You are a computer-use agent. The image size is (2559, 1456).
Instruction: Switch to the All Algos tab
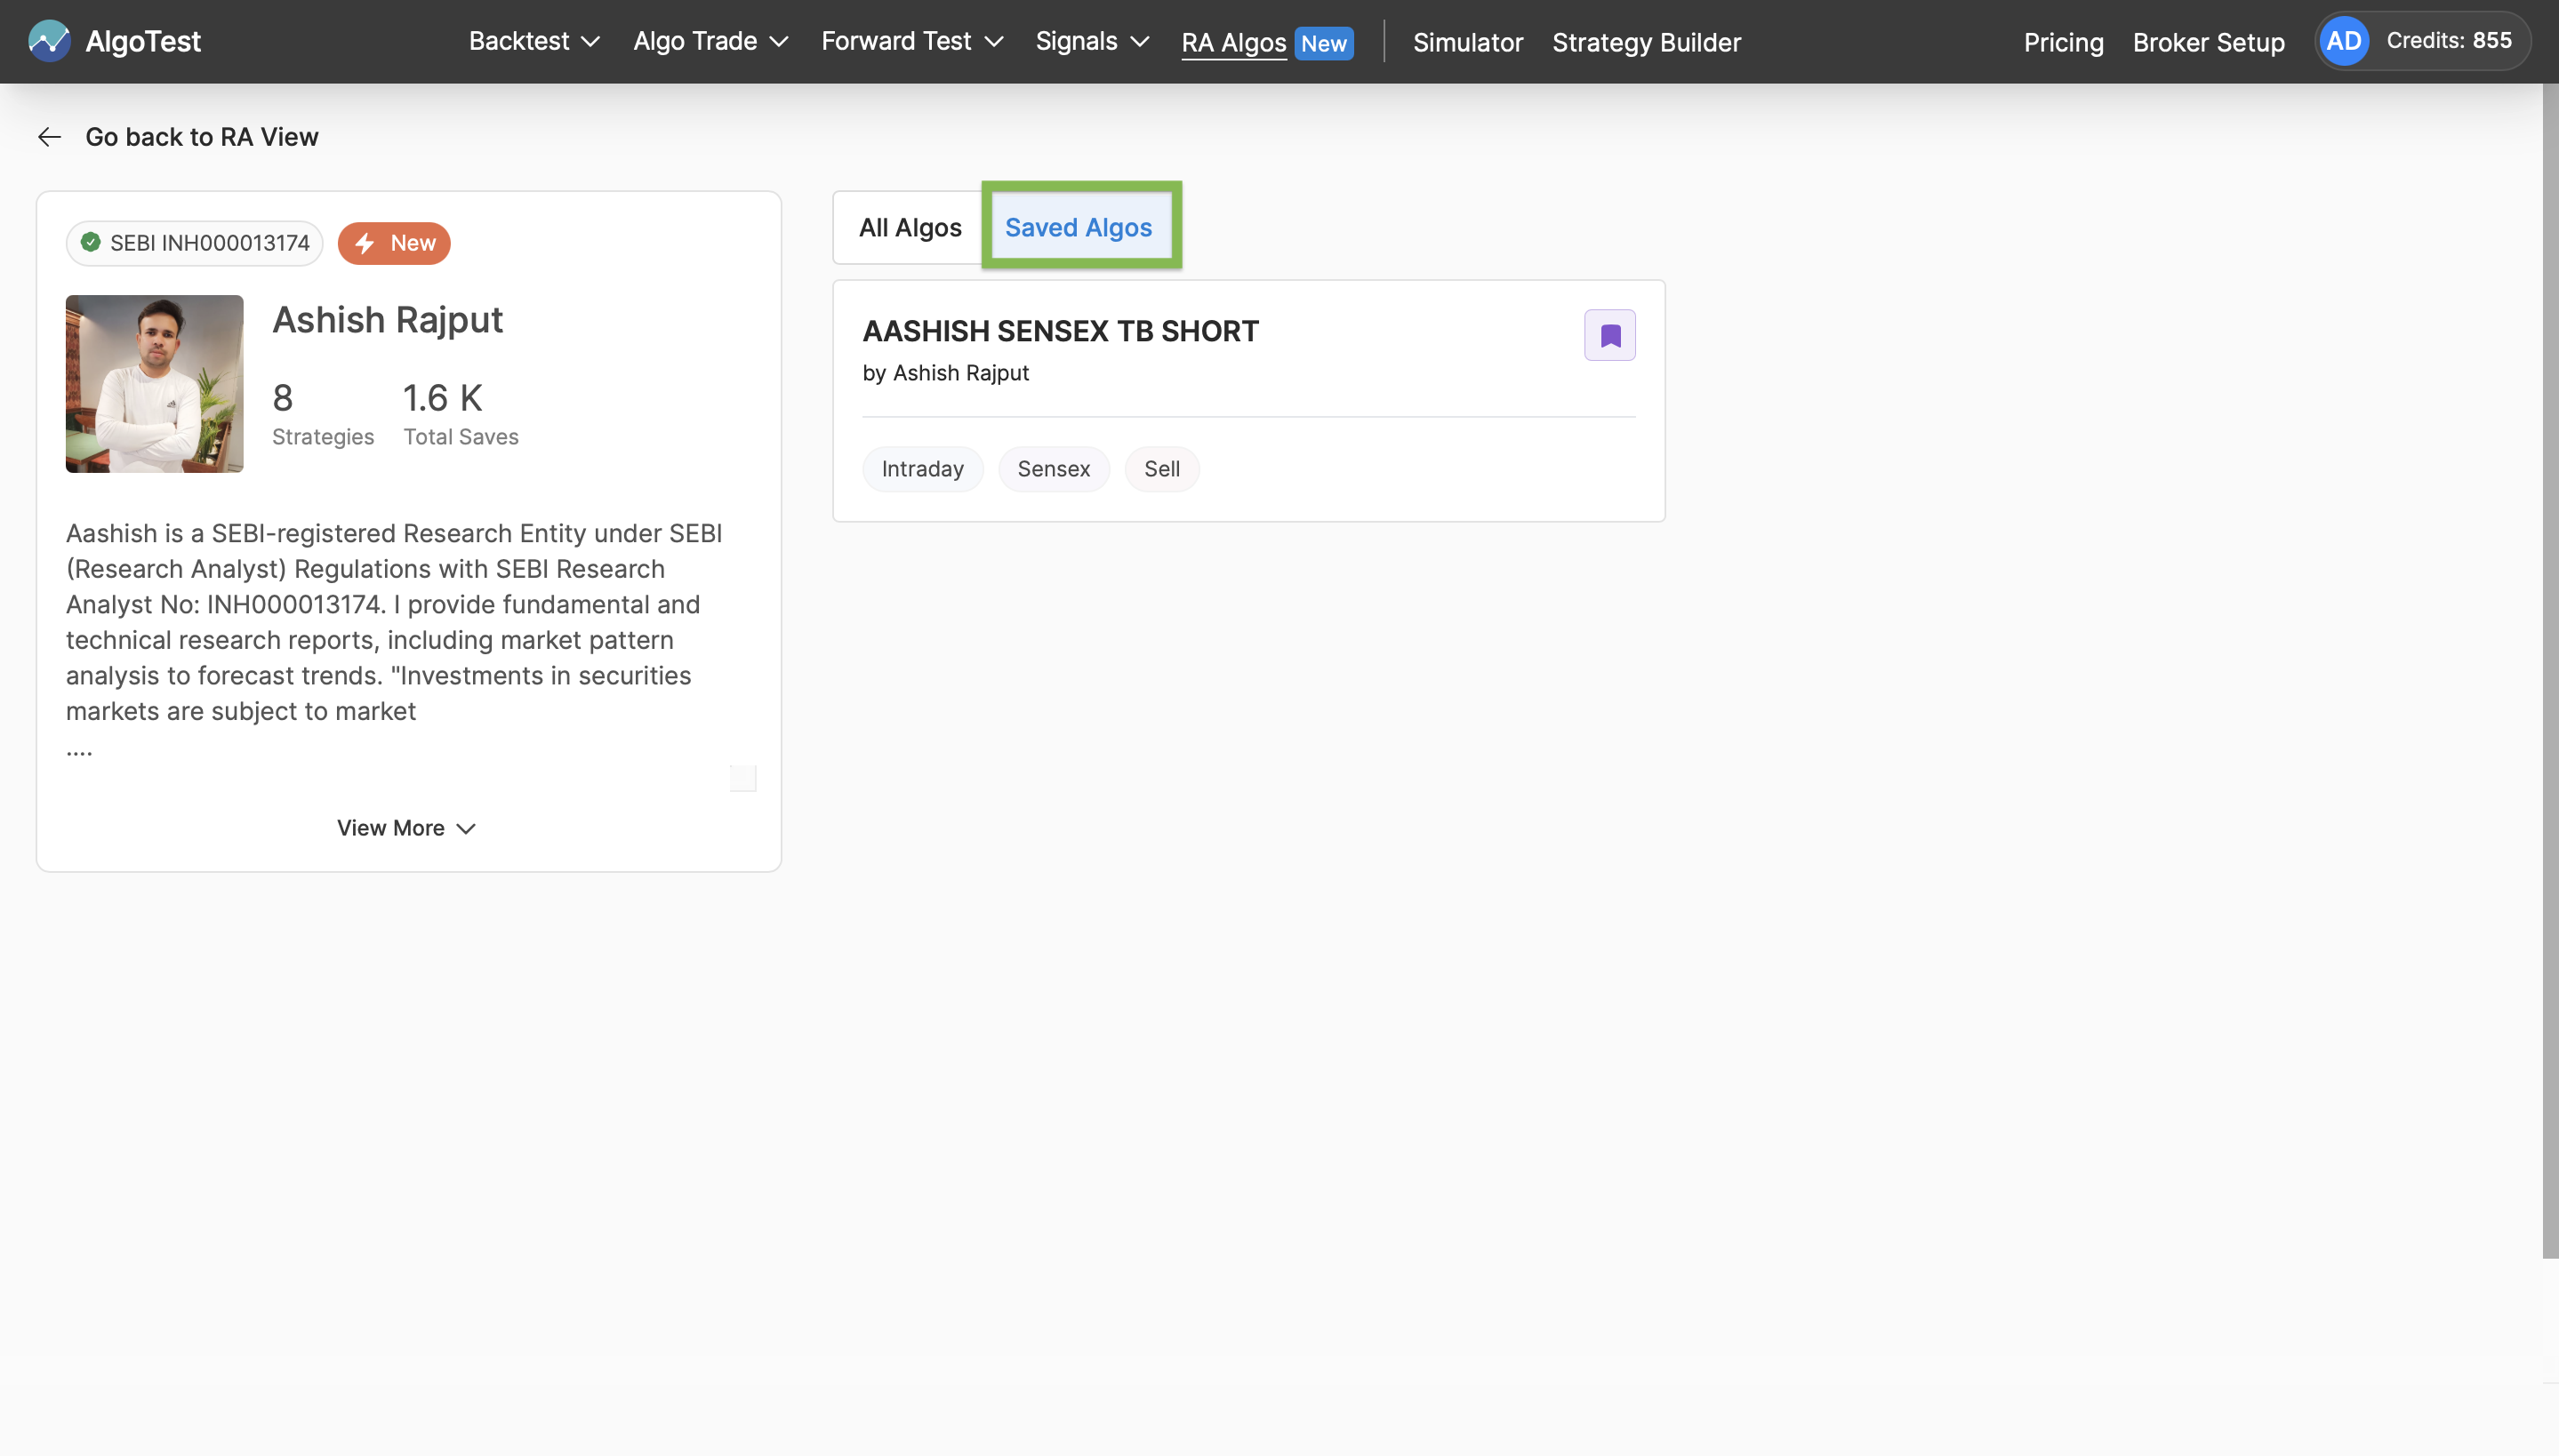click(x=910, y=228)
